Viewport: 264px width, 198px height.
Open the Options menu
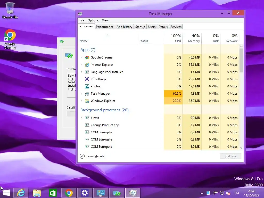coord(93,20)
